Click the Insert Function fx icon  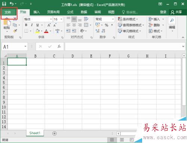(x=59, y=46)
